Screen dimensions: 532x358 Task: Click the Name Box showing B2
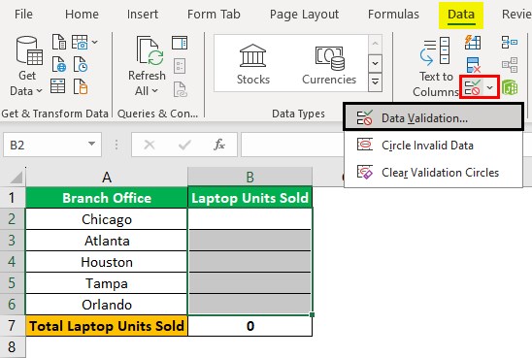pyautogui.click(x=52, y=146)
